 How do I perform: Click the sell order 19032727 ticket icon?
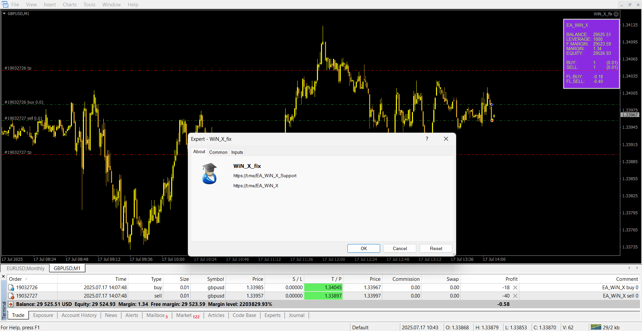[11, 296]
